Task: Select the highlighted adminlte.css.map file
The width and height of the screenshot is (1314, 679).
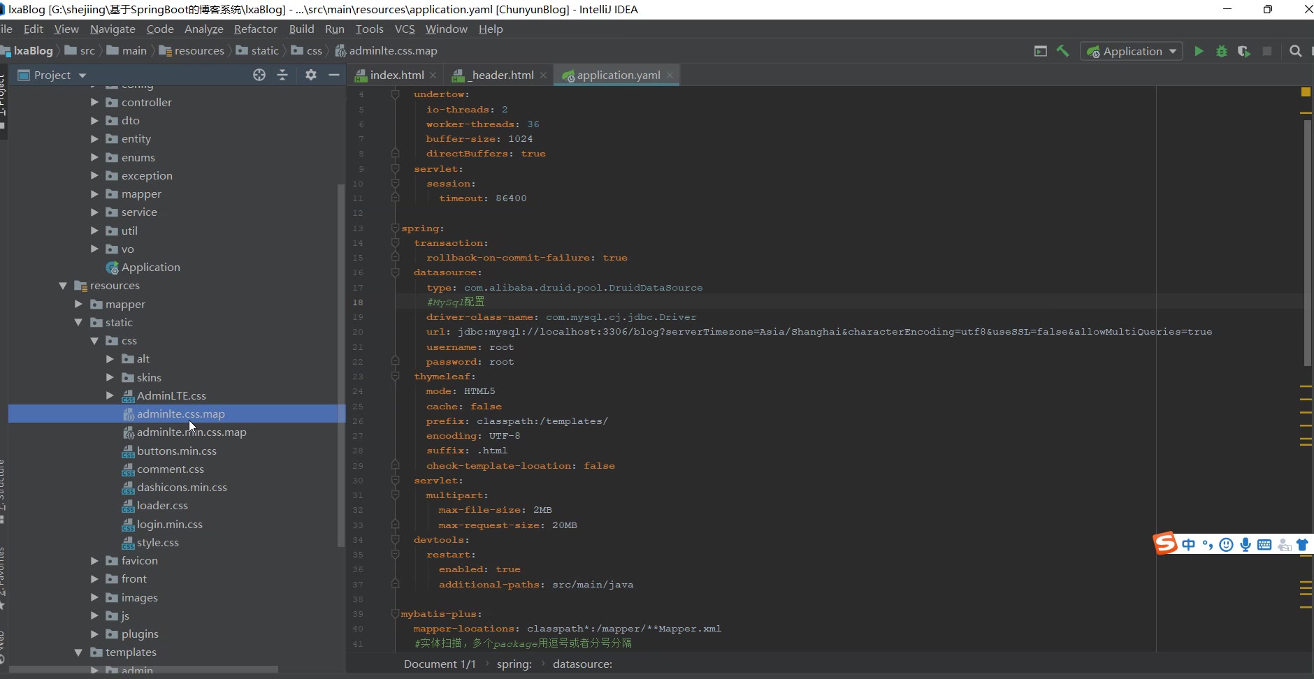Action: (x=177, y=414)
